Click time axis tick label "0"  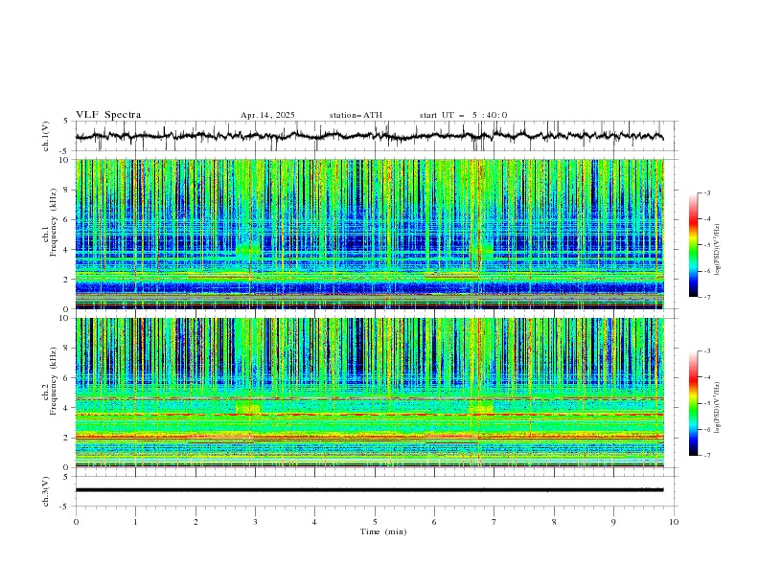tap(76, 522)
